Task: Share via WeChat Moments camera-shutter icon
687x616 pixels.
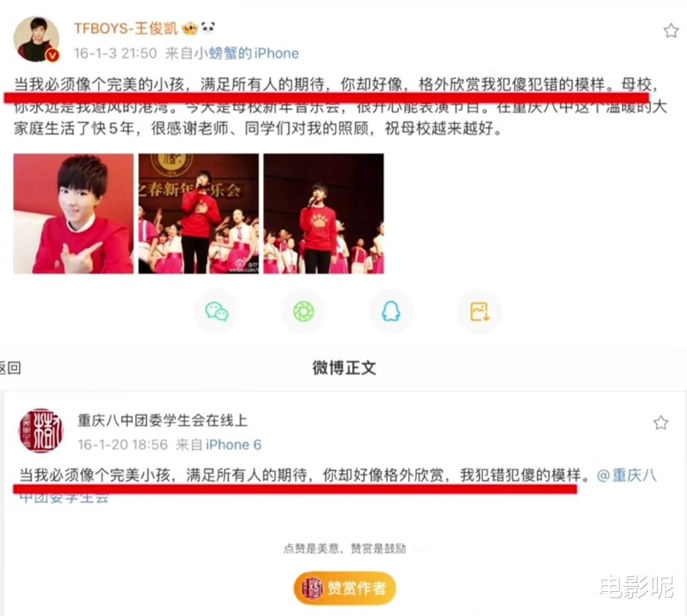Action: click(303, 311)
